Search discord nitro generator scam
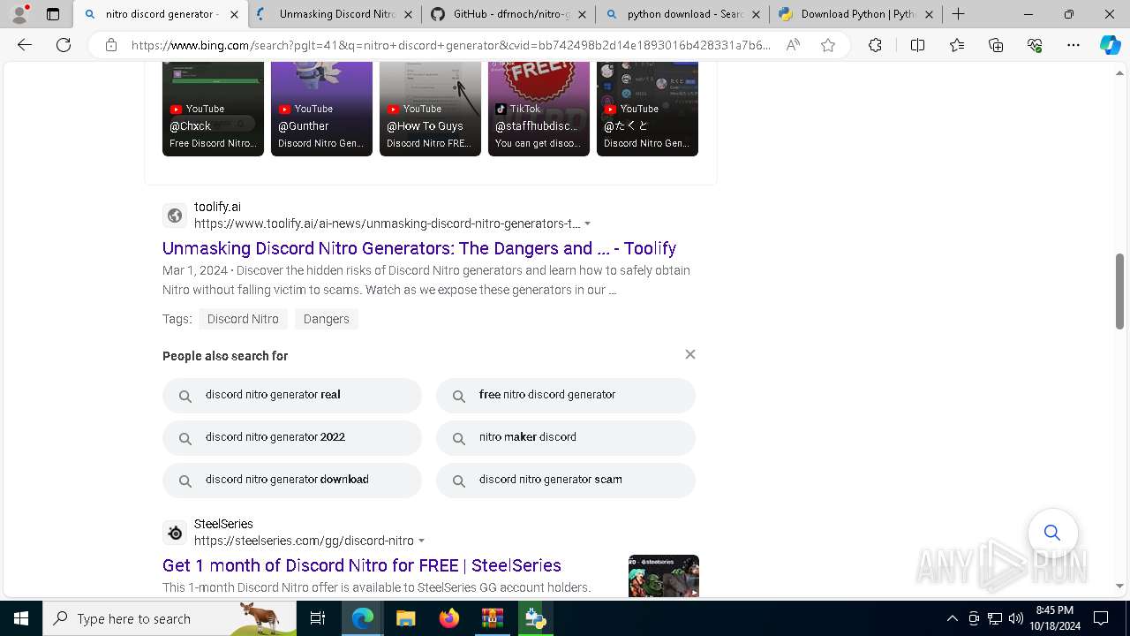This screenshot has height=636, width=1130. click(566, 481)
